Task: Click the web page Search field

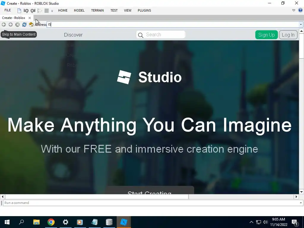Action: 161,34
